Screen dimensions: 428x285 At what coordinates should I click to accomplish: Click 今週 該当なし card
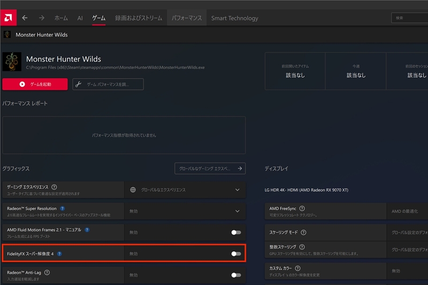(x=356, y=71)
